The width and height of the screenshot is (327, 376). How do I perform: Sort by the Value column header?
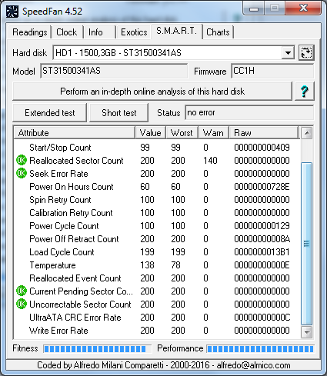[x=151, y=133]
